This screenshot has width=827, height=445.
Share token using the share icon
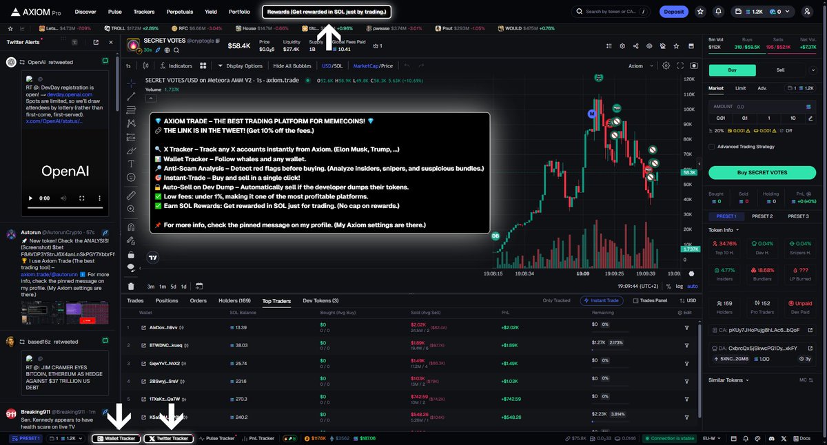tap(635, 45)
